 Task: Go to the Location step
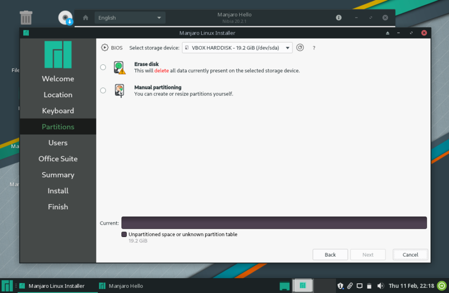coord(58,95)
